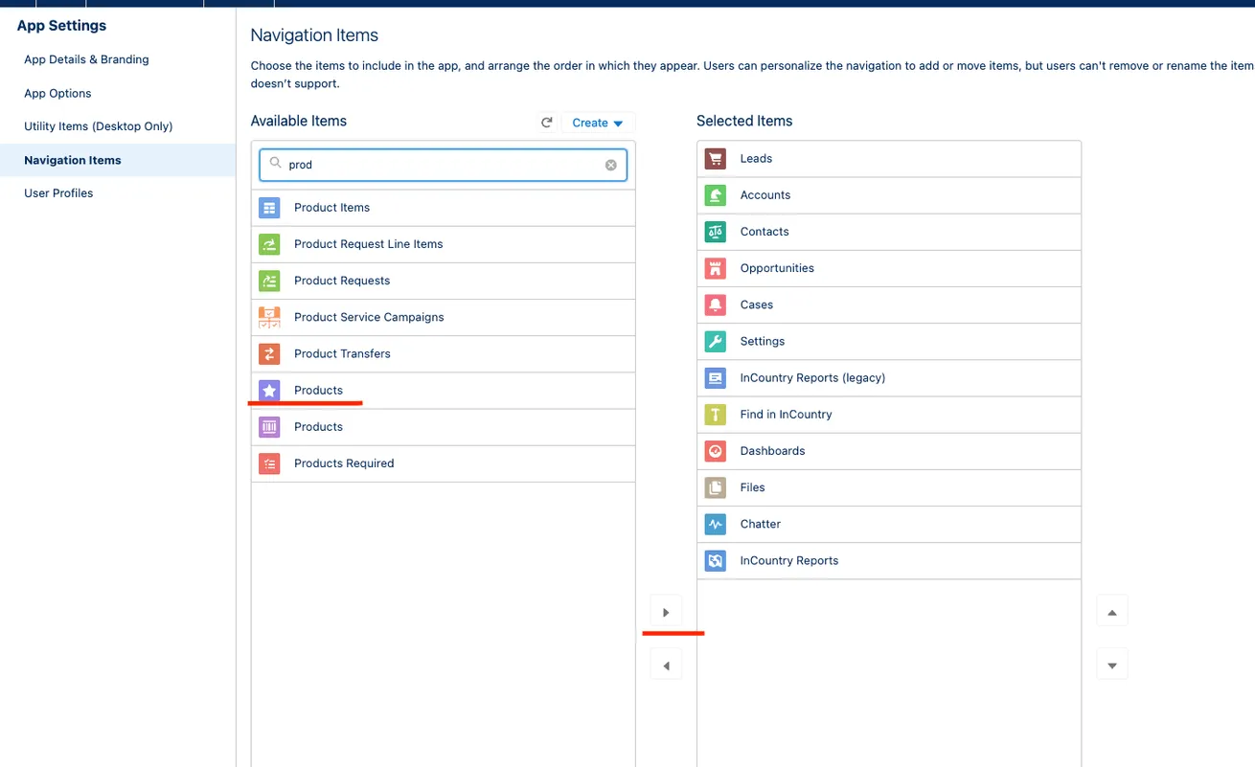The height and width of the screenshot is (767, 1255).
Task: Open the Create dropdown menu
Action: (598, 123)
